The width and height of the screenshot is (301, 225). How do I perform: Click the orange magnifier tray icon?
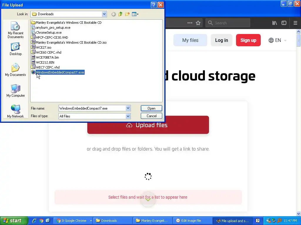point(280,221)
